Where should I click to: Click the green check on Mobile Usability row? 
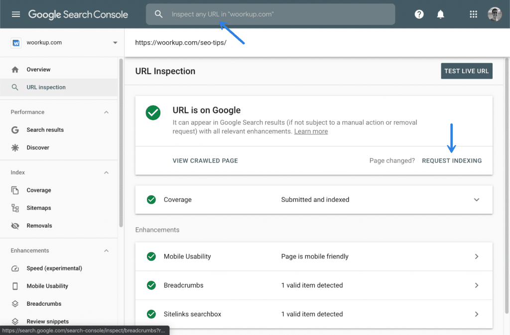(x=151, y=256)
